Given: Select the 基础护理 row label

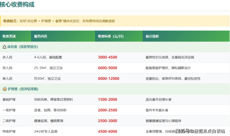Looking at the screenshot, I should tap(9, 100).
